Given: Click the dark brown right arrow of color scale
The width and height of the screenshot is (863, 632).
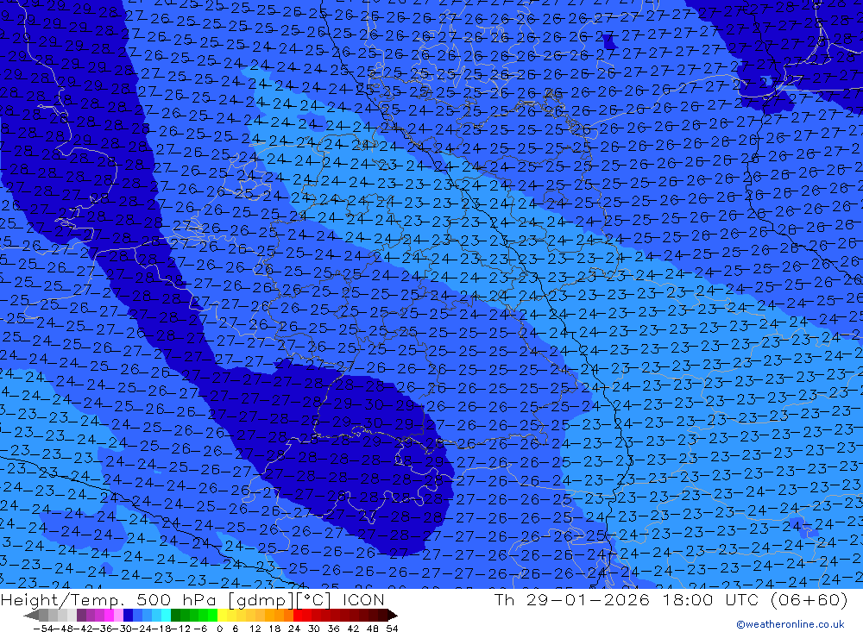Looking at the screenshot, I should click(393, 616).
